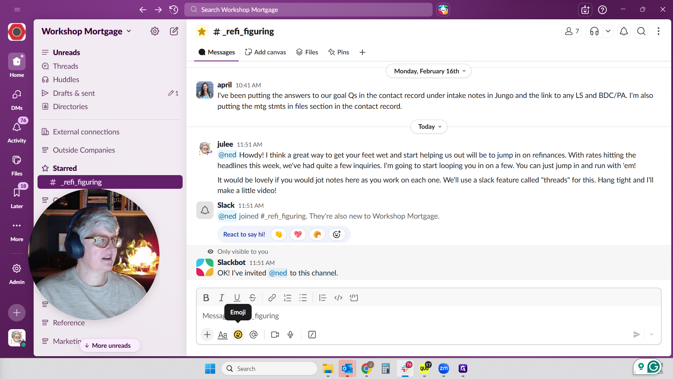Insert a code block
This screenshot has height=379, width=673.
[354, 298]
